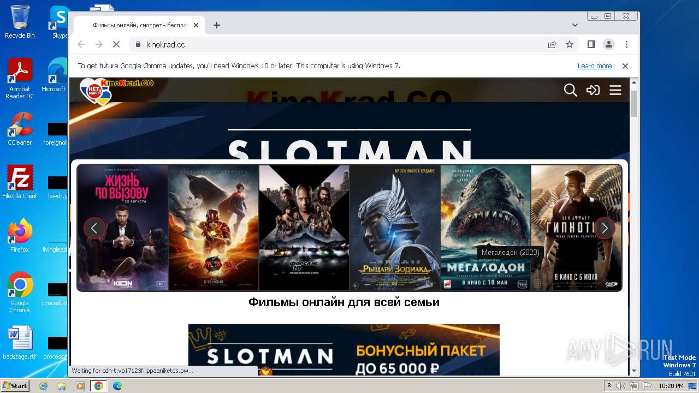Go back in Chrome history
Screen dimensions: 699x393
[x=81, y=44]
